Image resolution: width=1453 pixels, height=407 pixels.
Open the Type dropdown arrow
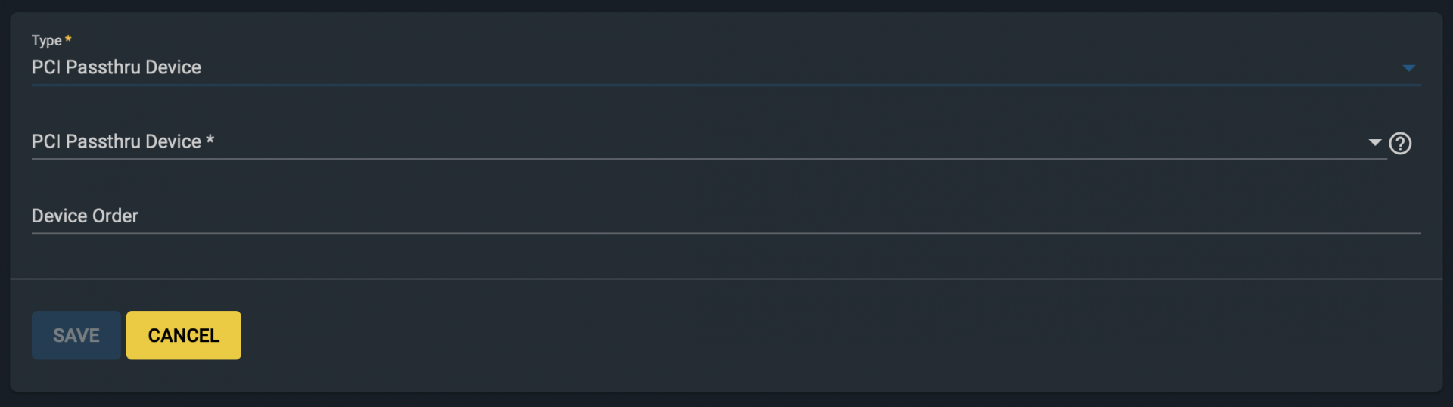pyautogui.click(x=1408, y=68)
